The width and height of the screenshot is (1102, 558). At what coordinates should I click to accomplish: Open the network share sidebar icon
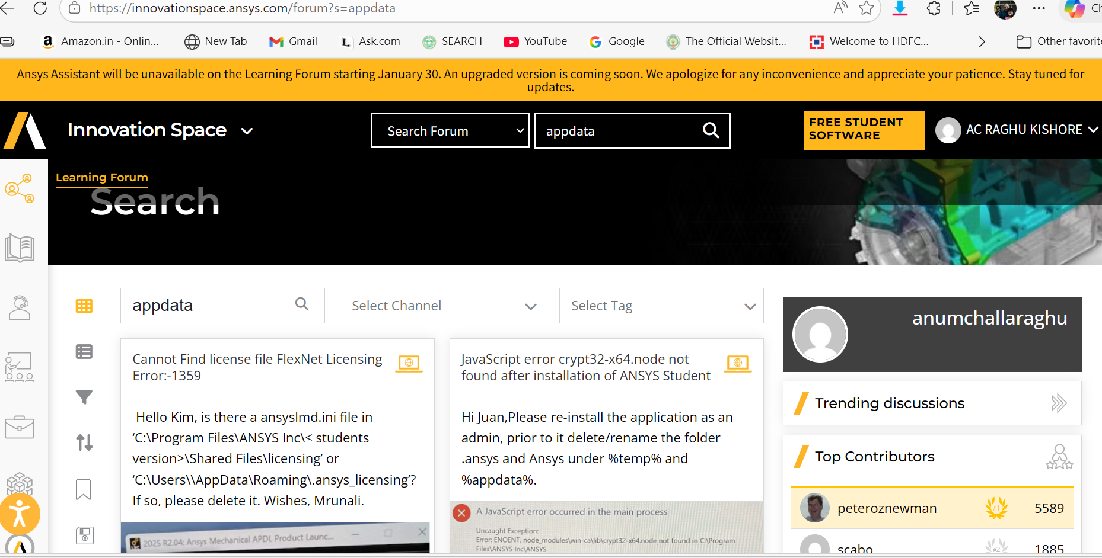20,188
